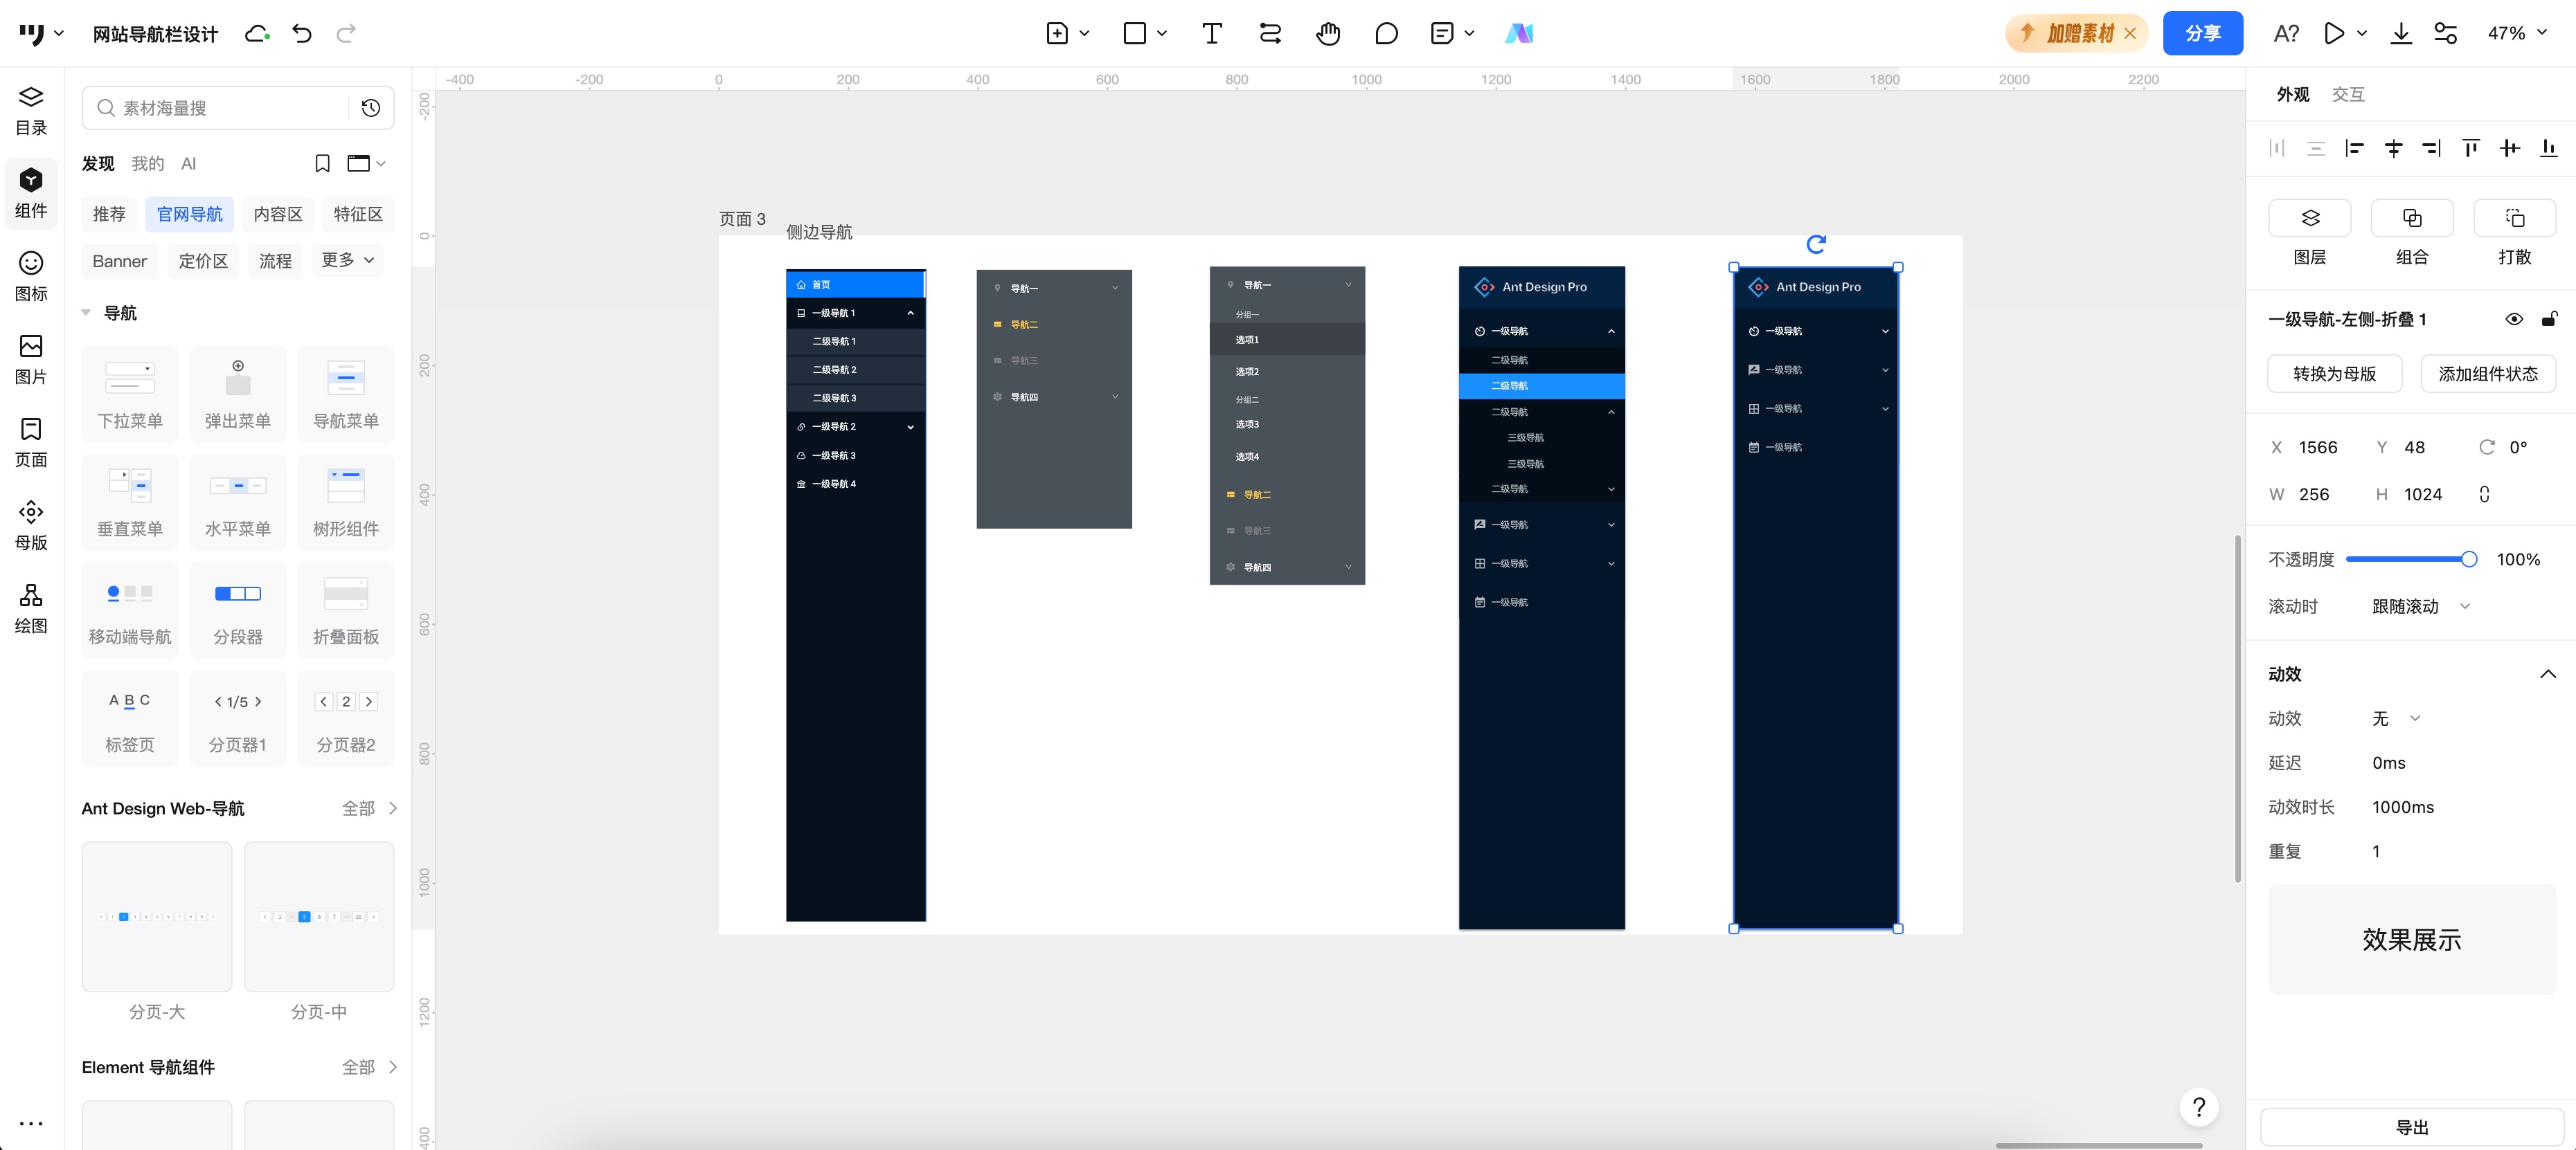Open the 目录 directory panel

[31, 110]
